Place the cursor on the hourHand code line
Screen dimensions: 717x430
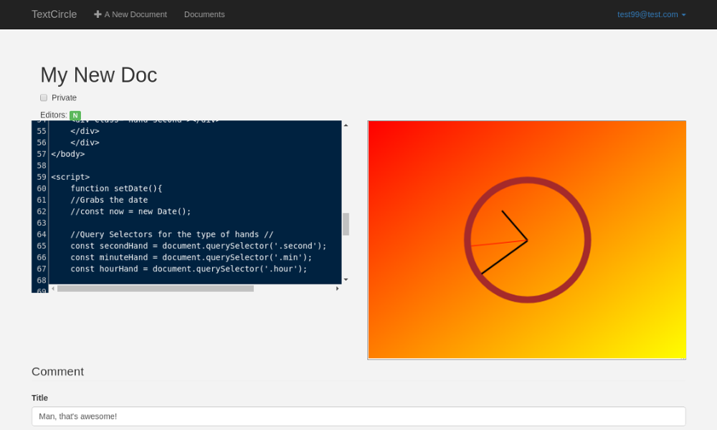point(188,269)
